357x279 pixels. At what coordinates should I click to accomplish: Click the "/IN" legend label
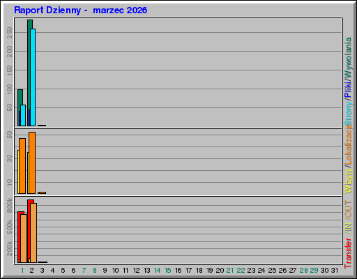point(348,229)
